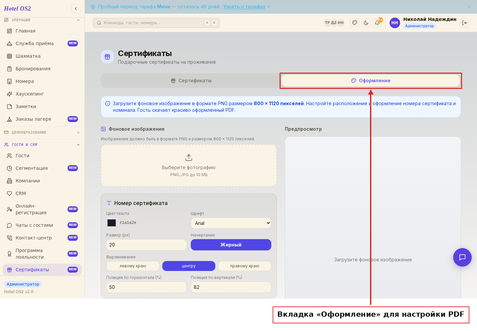Expand the Ценообразование sidebar section
Screen dimensions: 477x331
pos(42,132)
